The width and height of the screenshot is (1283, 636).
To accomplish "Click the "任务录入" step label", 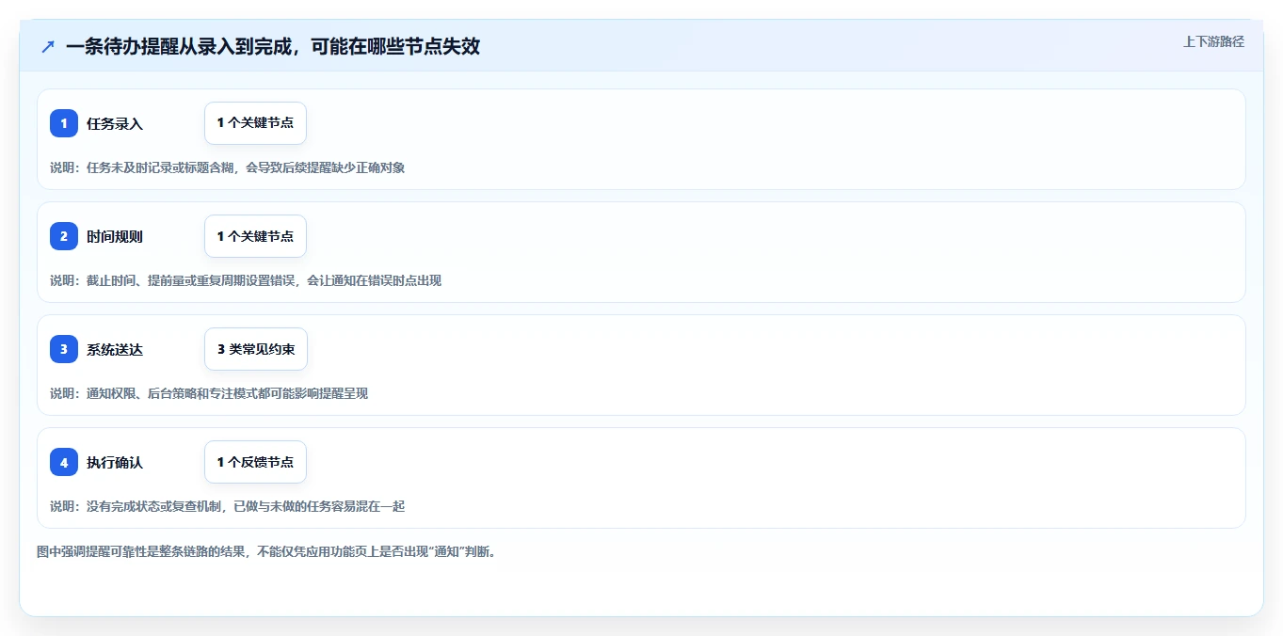I will tap(115, 123).
